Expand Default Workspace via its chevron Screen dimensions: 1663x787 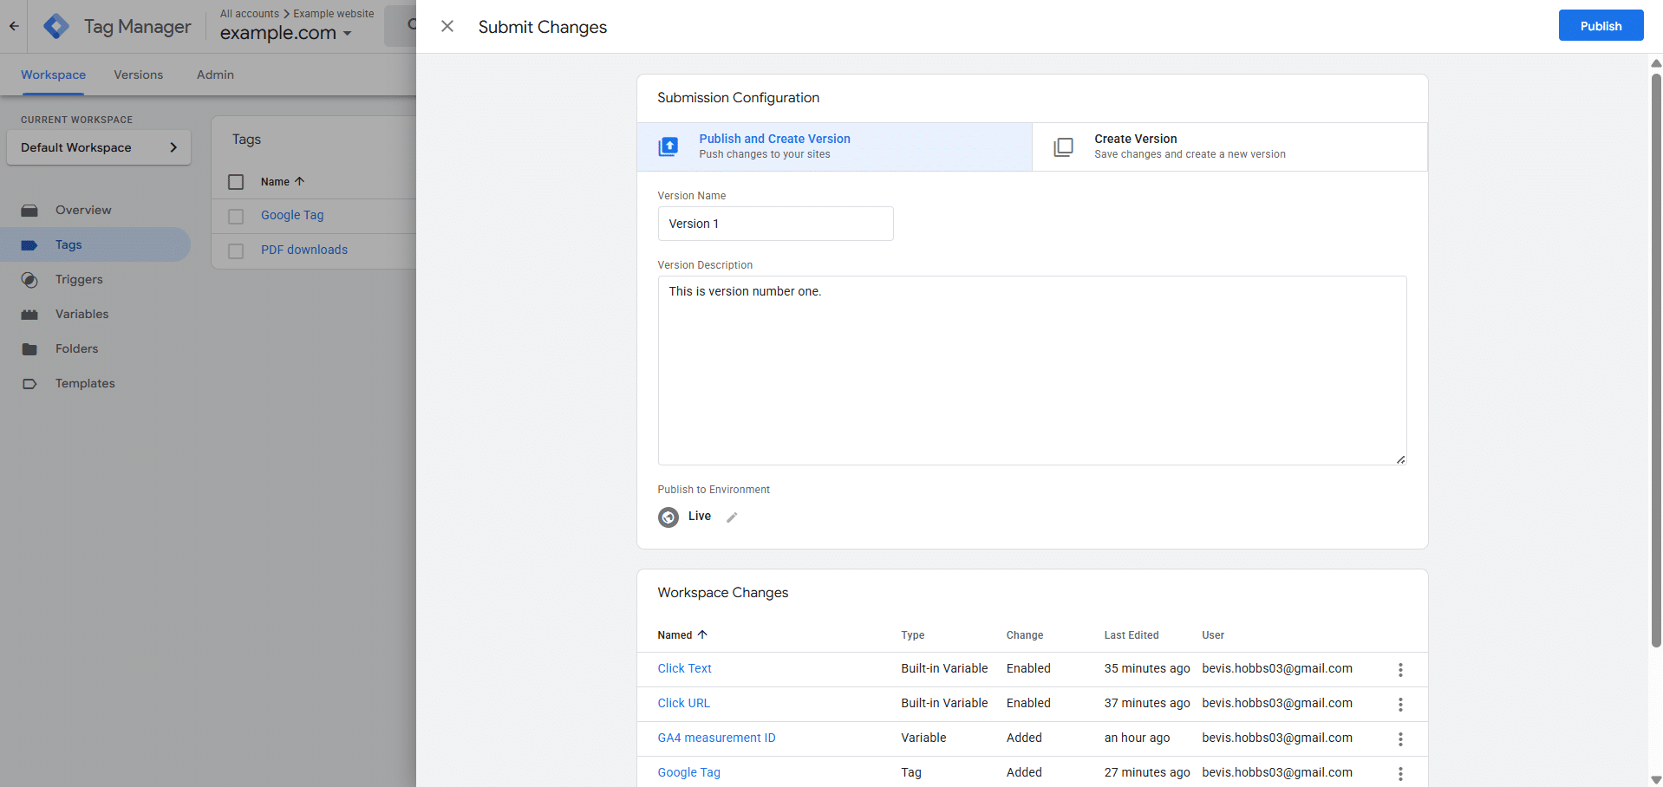click(x=173, y=147)
